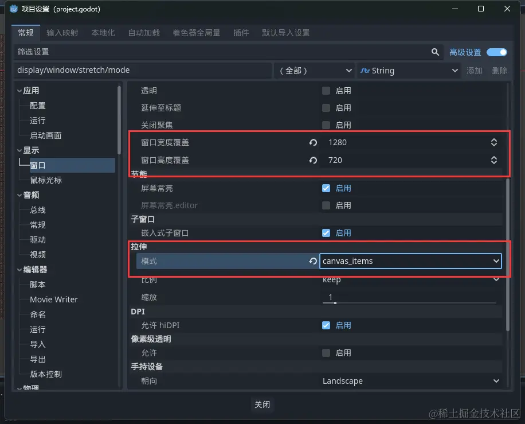Select 视频 in the settings tree
Screen dimensions: 525x424
pyautogui.click(x=37, y=255)
